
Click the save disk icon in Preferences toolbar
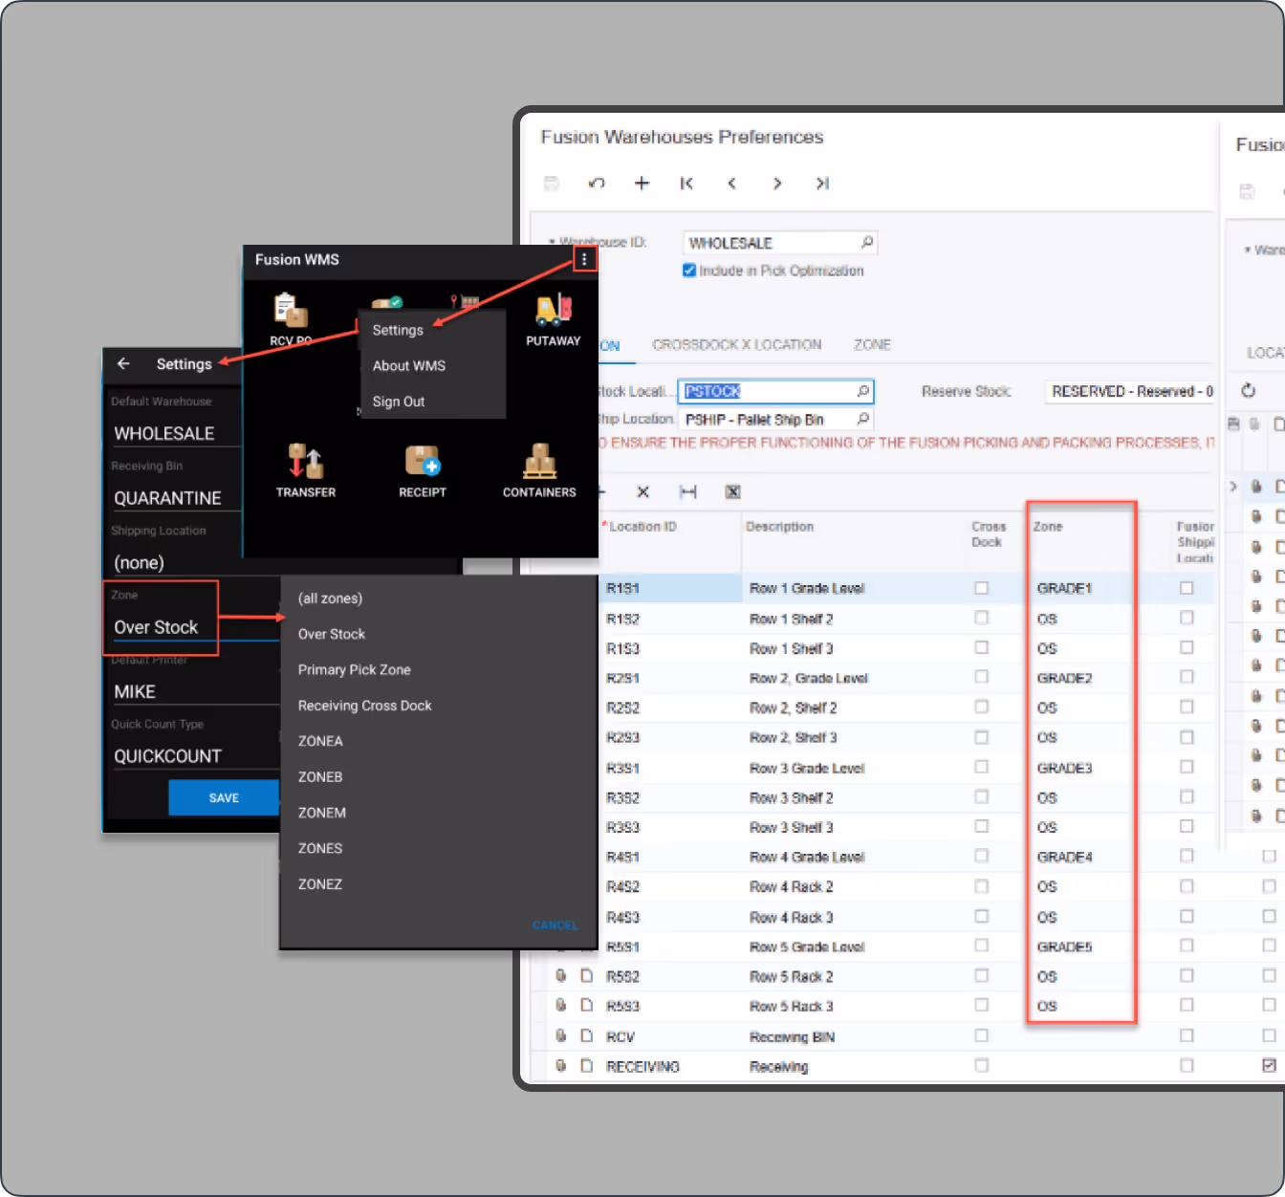(x=552, y=184)
